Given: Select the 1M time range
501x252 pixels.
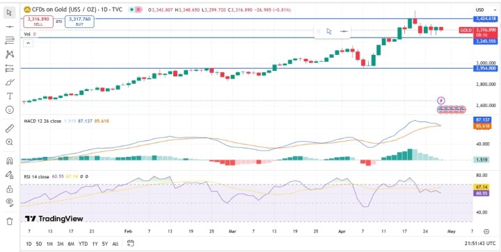Looking at the screenshot, I should tap(49, 244).
